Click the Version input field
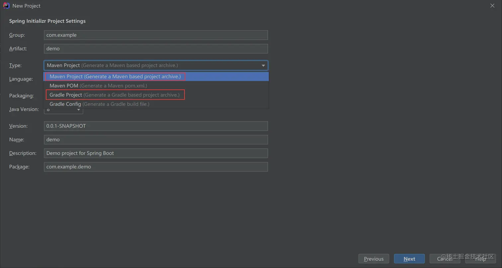502x268 pixels. [x=156, y=126]
